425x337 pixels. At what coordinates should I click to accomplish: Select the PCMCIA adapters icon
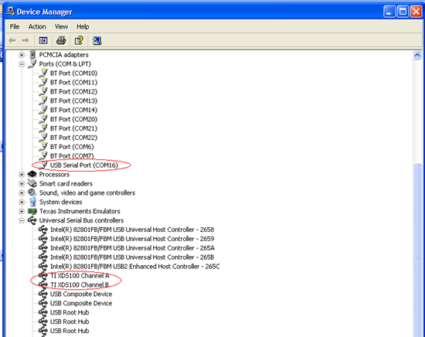tap(32, 55)
